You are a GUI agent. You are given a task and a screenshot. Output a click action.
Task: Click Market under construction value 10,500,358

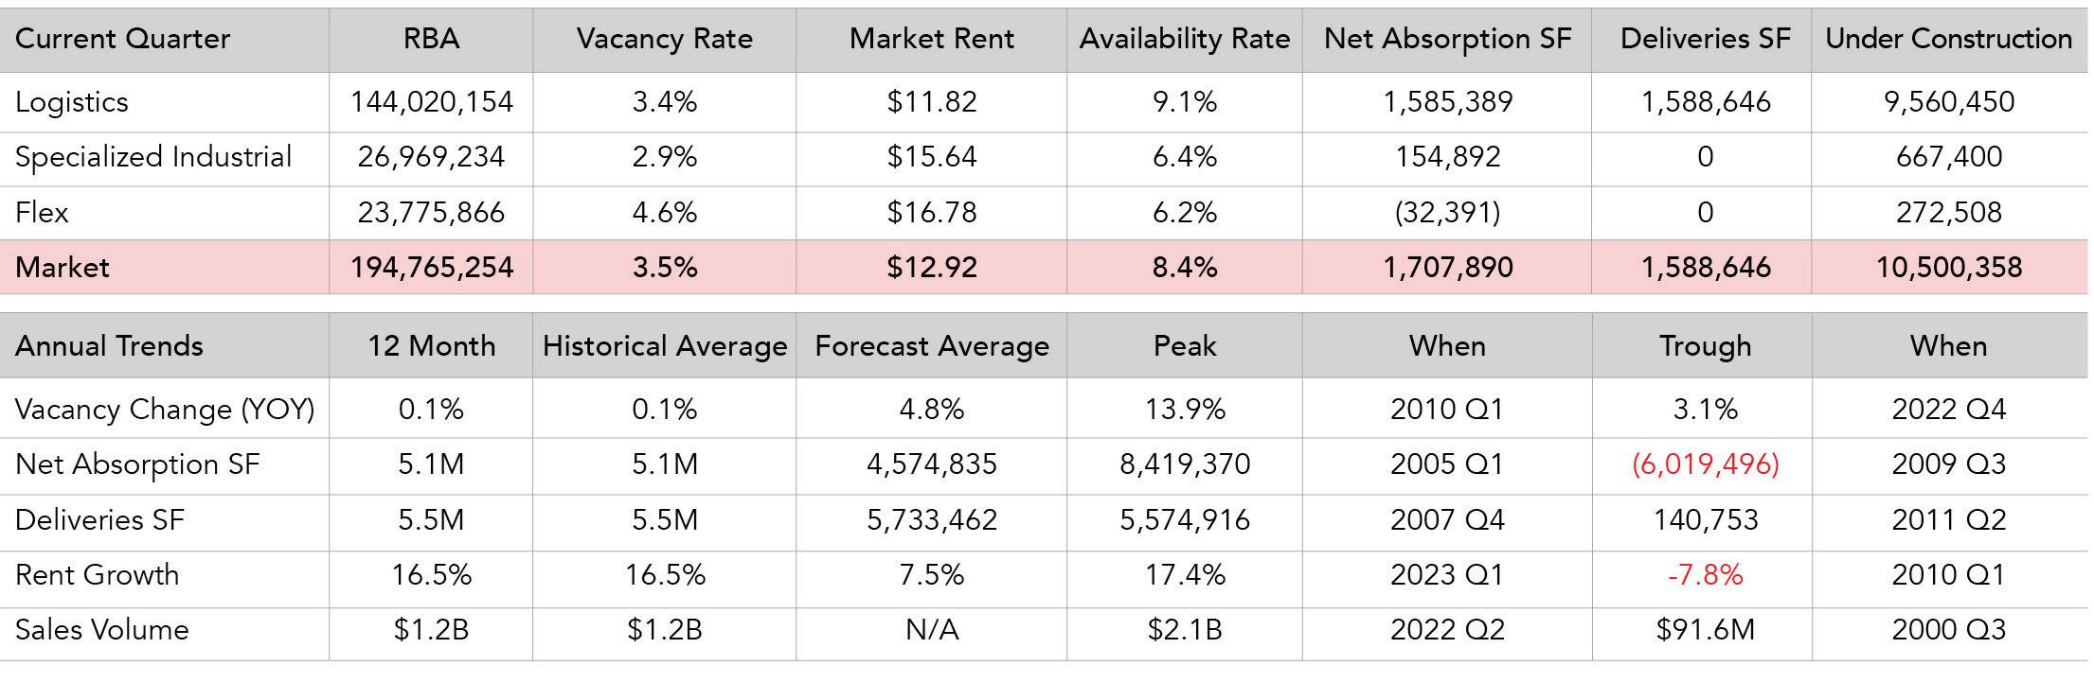(1948, 267)
